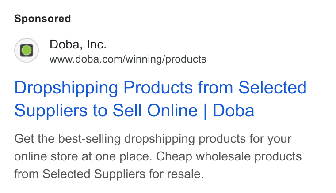Click the word 'Inc.' beside the advertiser name

96,45
